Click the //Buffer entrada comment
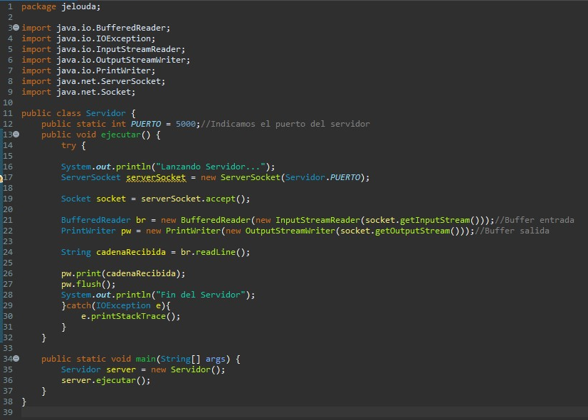 534,220
